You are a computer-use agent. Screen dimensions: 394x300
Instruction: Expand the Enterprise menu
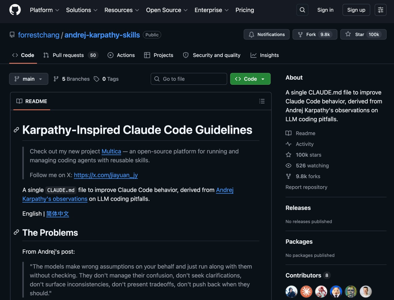click(211, 10)
